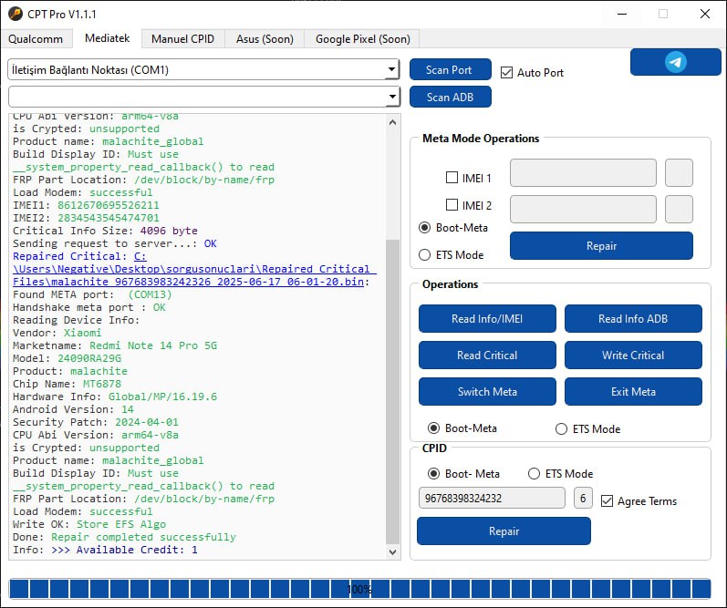Click the 100% progress bar
This screenshot has width=727, height=608.
click(x=359, y=589)
